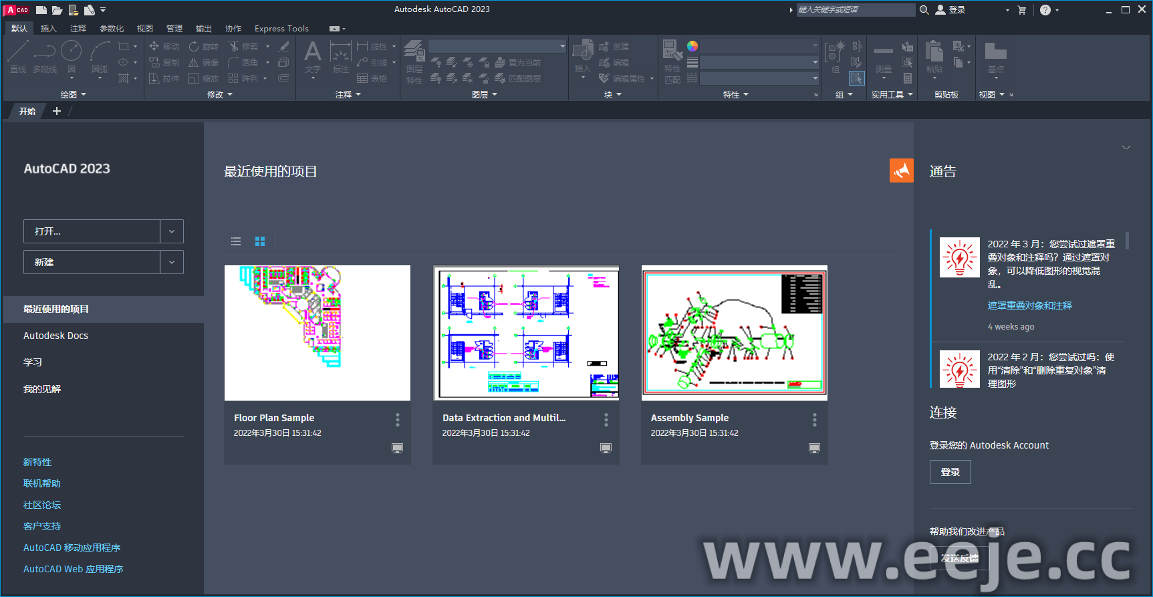Image resolution: width=1153 pixels, height=597 pixels.
Task: Switch to the 插入 ribbon tab
Action: (48, 29)
